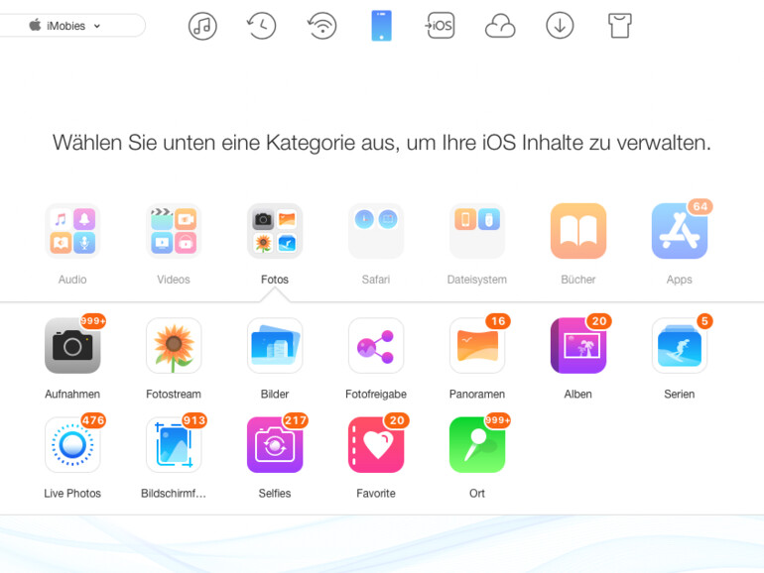Viewport: 764px width, 573px height.
Task: Open the Apps category icon
Action: point(680,231)
